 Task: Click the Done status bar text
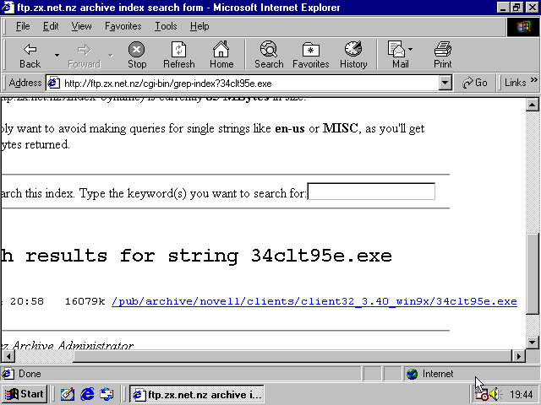(x=30, y=374)
